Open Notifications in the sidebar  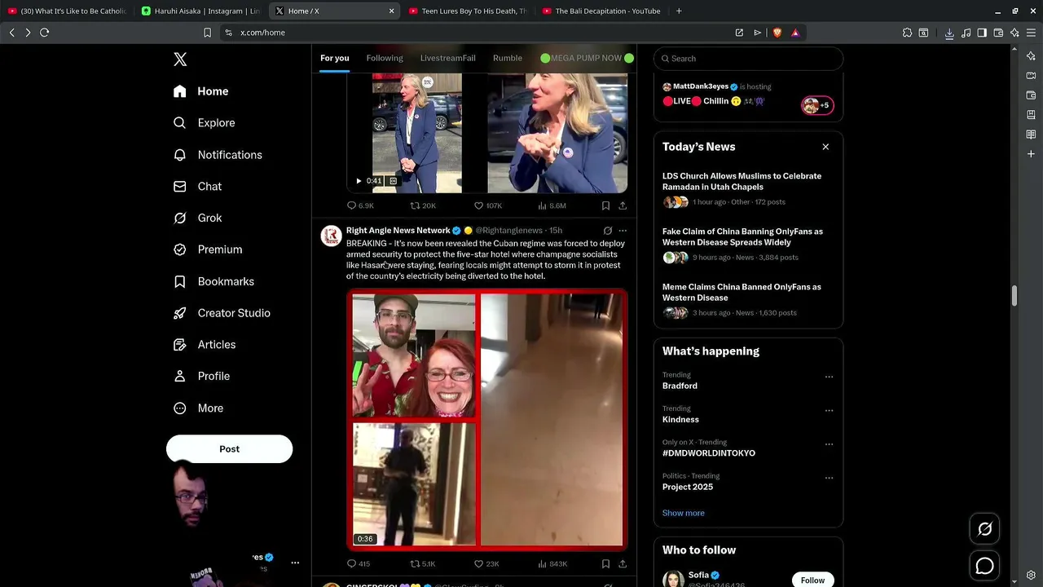coord(218,155)
